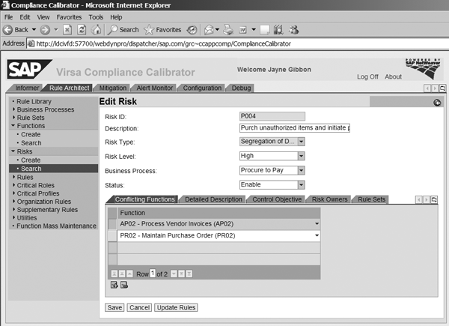Switch to the Informer tab
This screenshot has width=449, height=326.
[27, 88]
